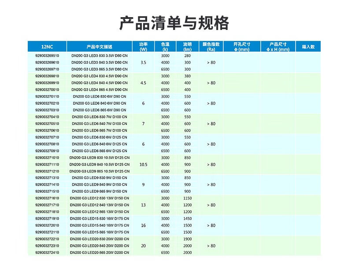Select the row DN200 G3 LED4 840 4.5W D90 CN
Image resolution: width=348 pixels, height=272 pixels.
tap(100, 83)
